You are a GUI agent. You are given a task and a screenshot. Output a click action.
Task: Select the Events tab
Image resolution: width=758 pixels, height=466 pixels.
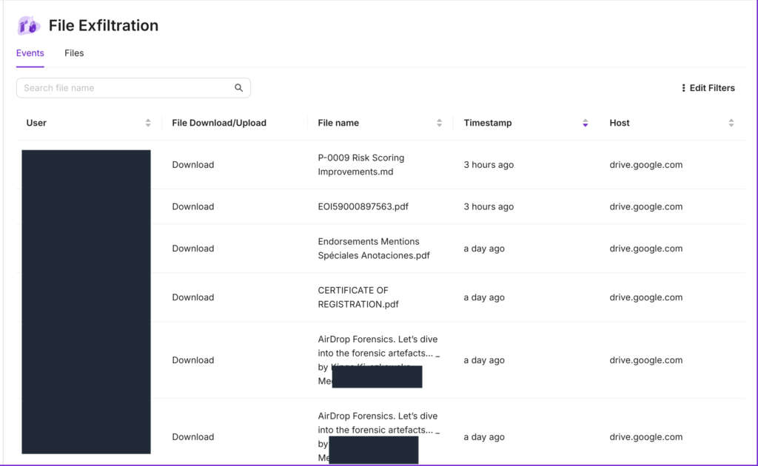(x=30, y=53)
